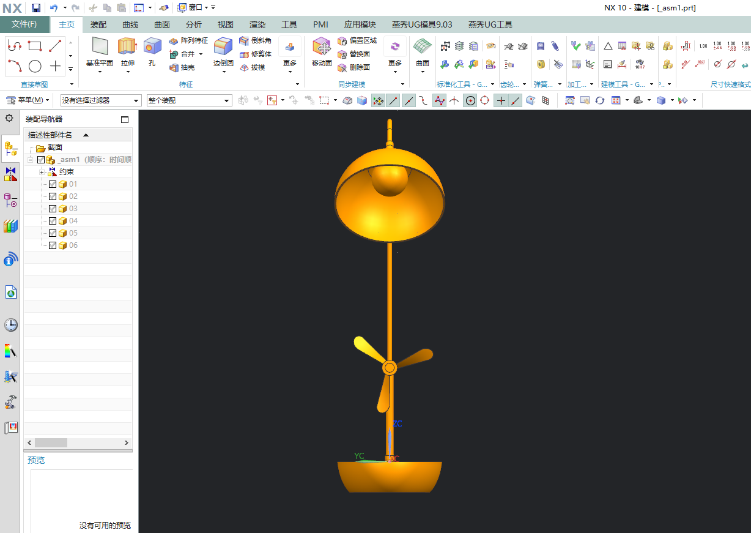The width and height of the screenshot is (751, 533).
Task: Uncheck component 02 checkbox
Action: pos(53,196)
